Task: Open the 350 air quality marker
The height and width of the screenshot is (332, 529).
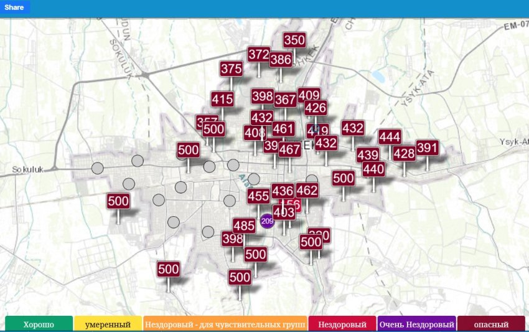Action: click(x=294, y=40)
